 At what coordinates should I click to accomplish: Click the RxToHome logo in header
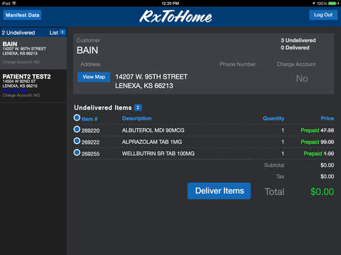(175, 16)
